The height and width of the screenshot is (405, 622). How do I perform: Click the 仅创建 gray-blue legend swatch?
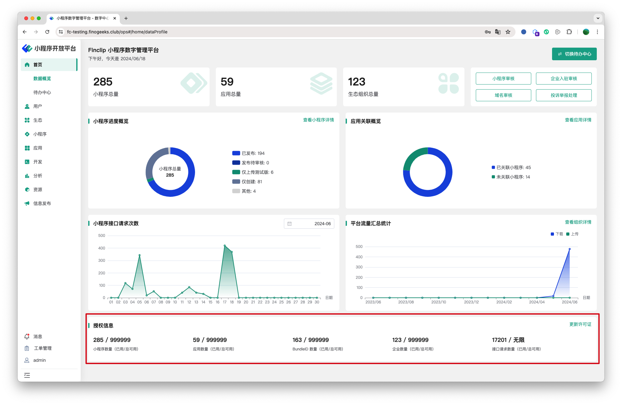236,182
